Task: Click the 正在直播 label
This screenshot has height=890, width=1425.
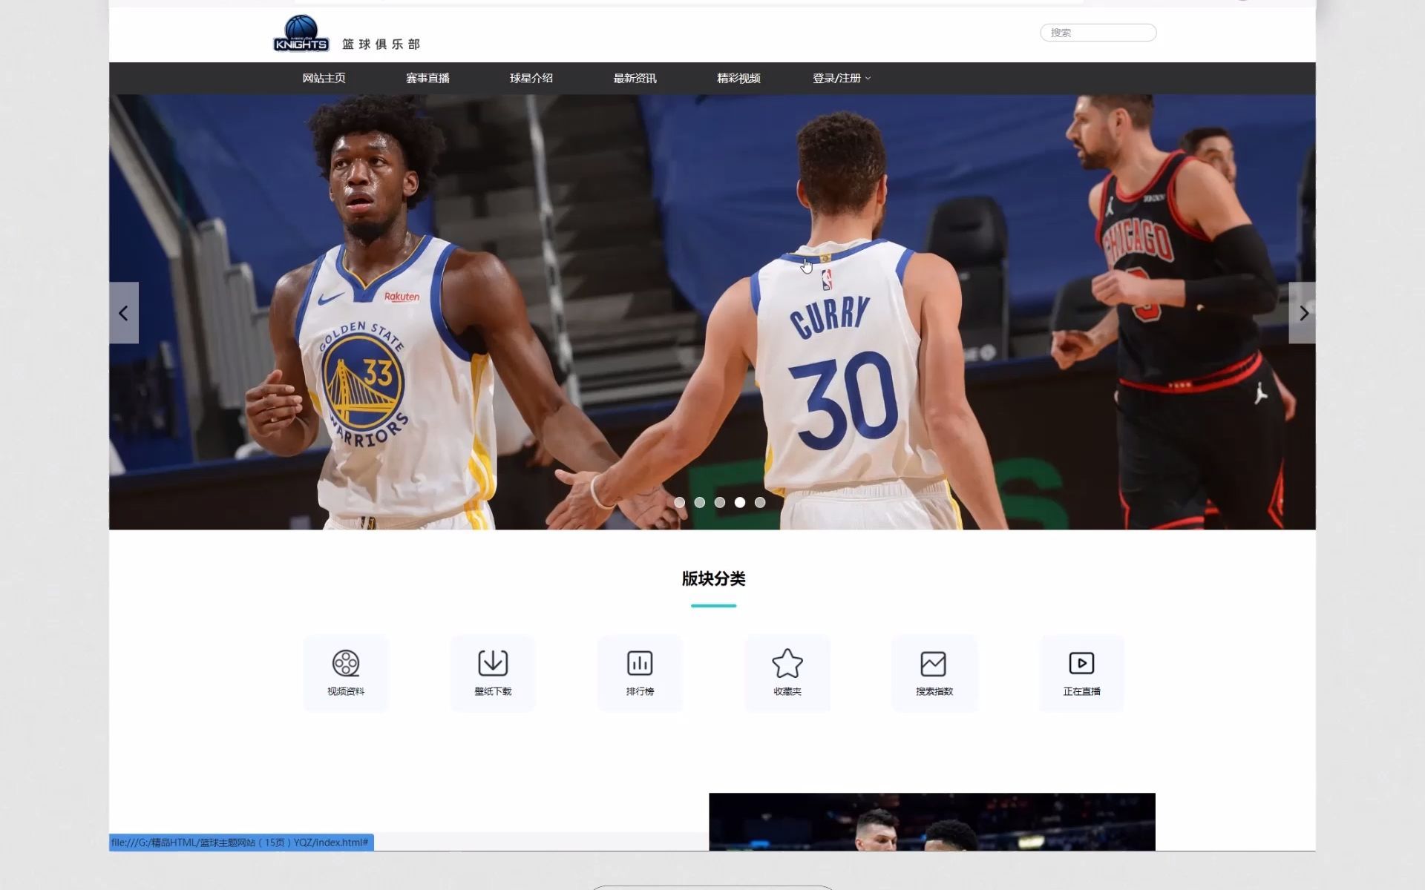Action: click(x=1081, y=691)
